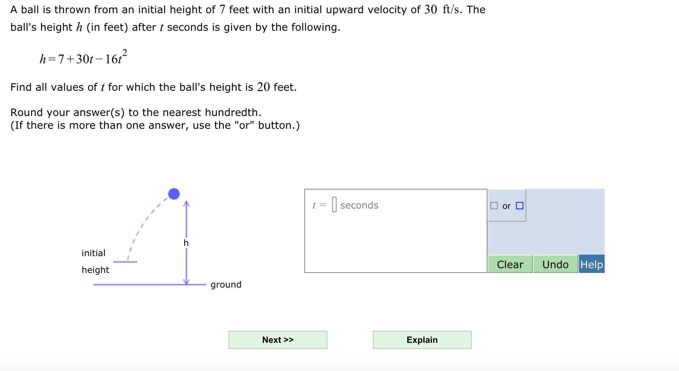Open Help for the answer editor
Image resolution: width=679 pixels, height=371 pixels.
[591, 264]
